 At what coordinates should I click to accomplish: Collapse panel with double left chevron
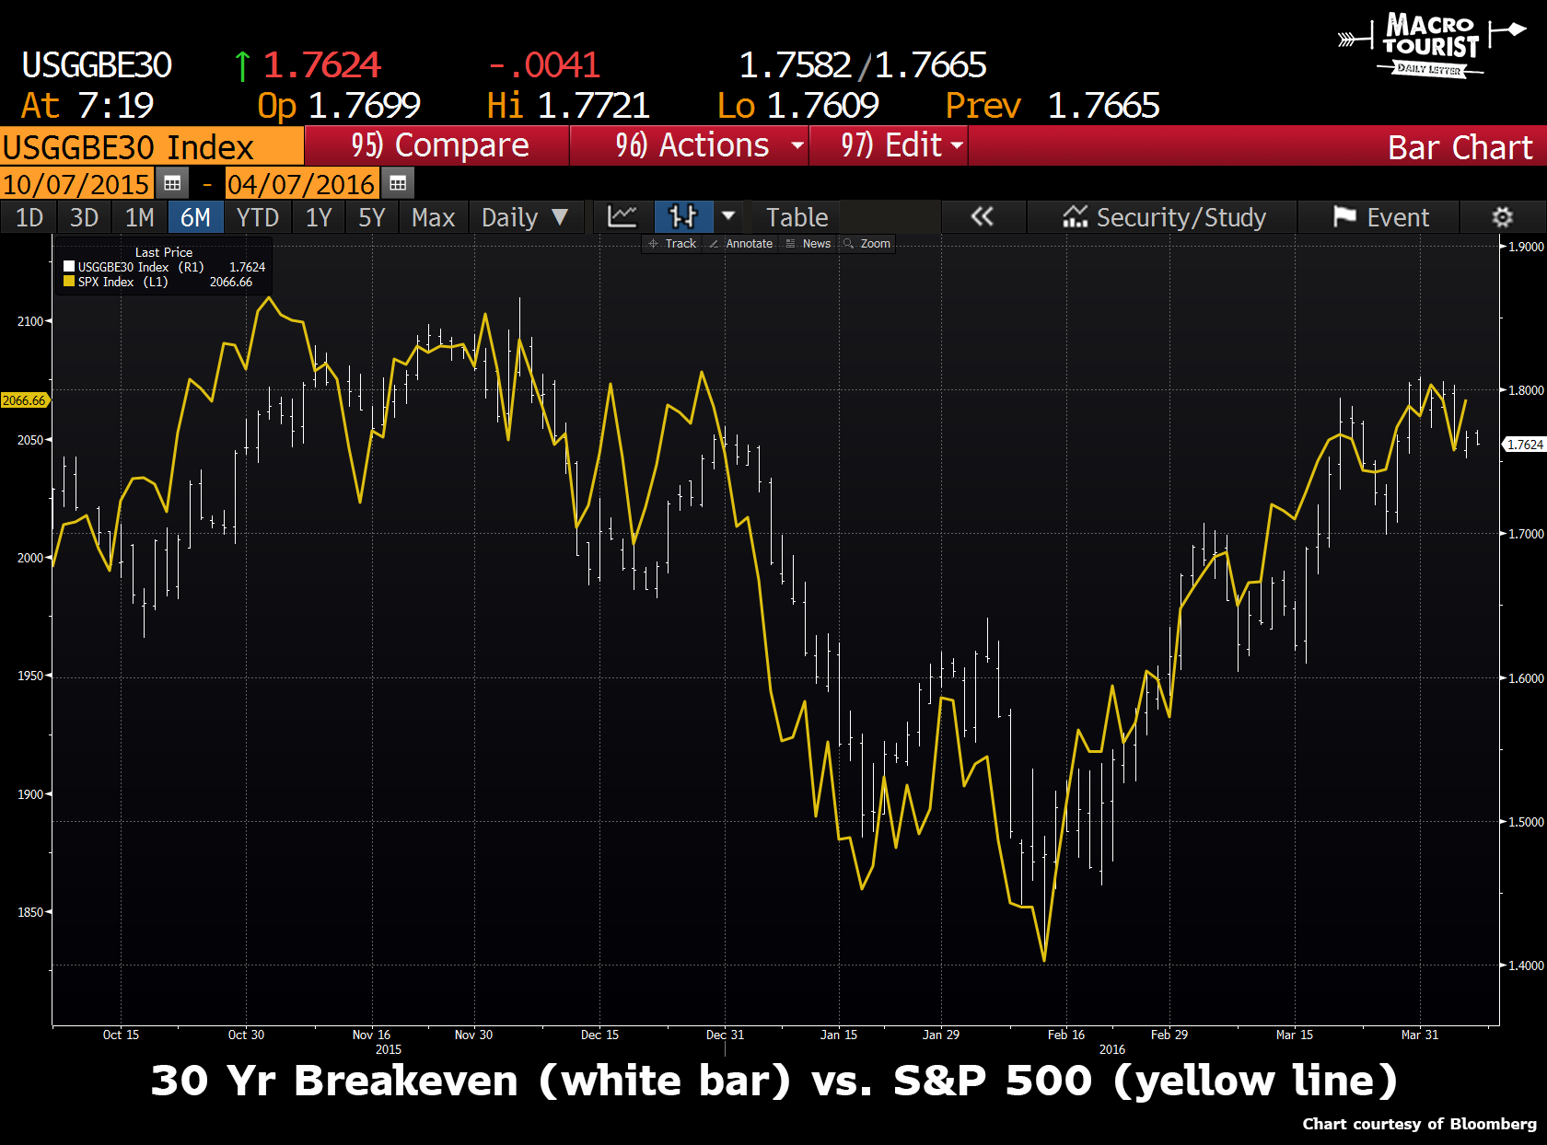pyautogui.click(x=983, y=217)
